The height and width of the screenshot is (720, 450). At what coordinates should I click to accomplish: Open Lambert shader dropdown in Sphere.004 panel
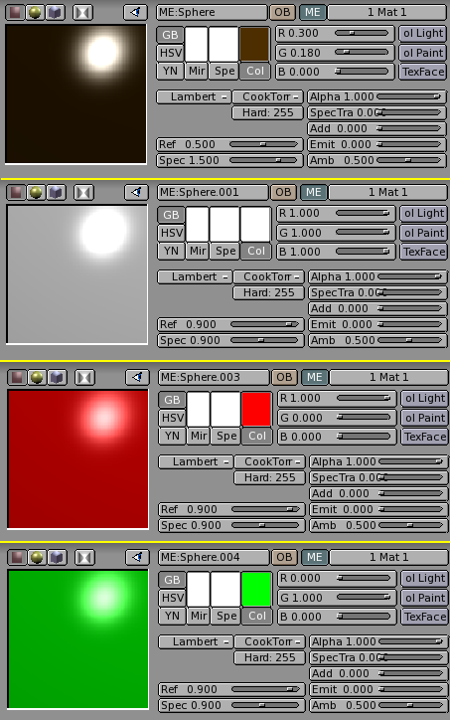pos(196,642)
